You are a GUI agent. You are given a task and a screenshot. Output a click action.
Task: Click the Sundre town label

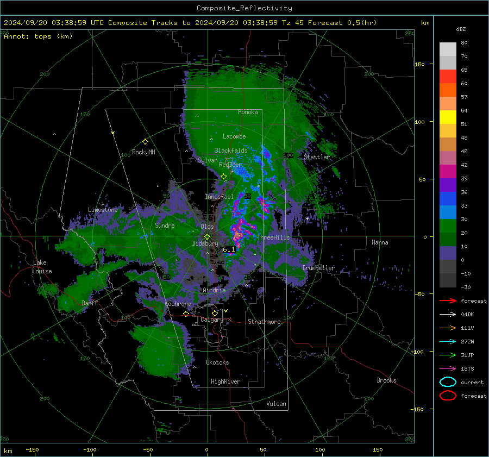pyautogui.click(x=165, y=225)
